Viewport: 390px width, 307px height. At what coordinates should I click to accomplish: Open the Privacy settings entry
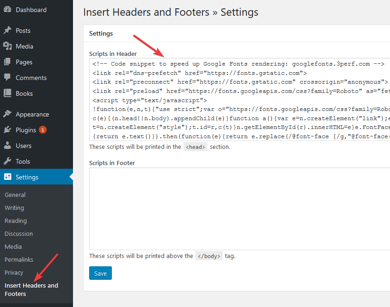point(14,272)
